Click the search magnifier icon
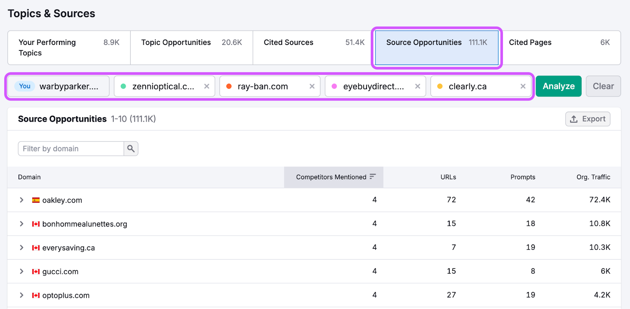The image size is (630, 309). (x=131, y=149)
